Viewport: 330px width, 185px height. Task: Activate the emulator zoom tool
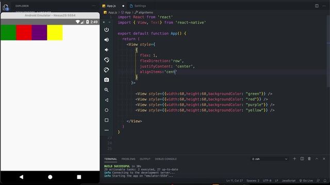[x=107, y=90]
